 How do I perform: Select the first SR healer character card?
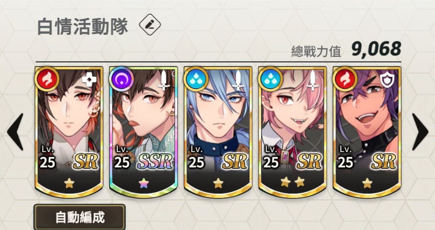[69, 132]
